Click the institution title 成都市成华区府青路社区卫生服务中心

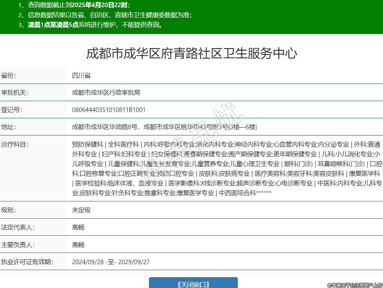pos(191,53)
